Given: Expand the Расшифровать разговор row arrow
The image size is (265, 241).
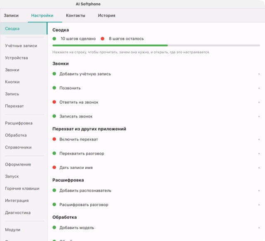Looking at the screenshot, I should pyautogui.click(x=259, y=205).
